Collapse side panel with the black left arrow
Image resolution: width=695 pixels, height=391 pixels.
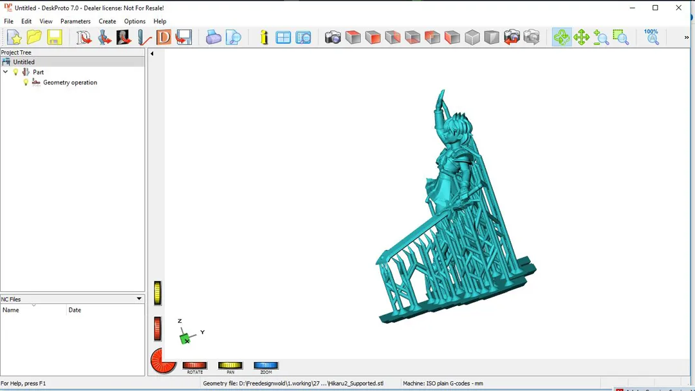tap(152, 53)
